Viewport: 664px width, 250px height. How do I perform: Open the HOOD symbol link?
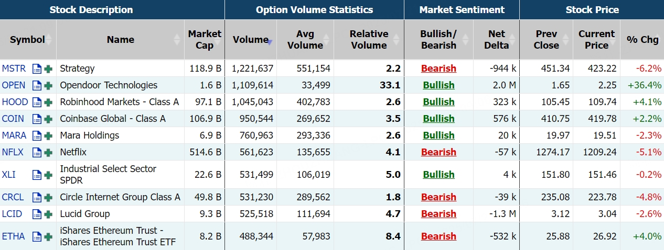point(15,102)
